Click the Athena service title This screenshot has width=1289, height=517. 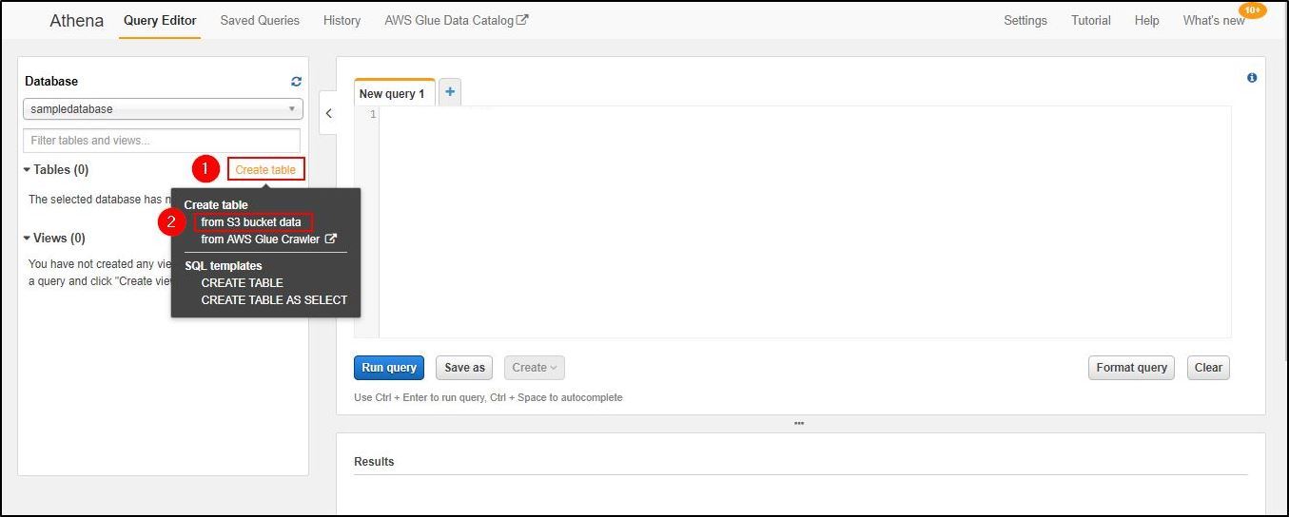click(x=77, y=20)
